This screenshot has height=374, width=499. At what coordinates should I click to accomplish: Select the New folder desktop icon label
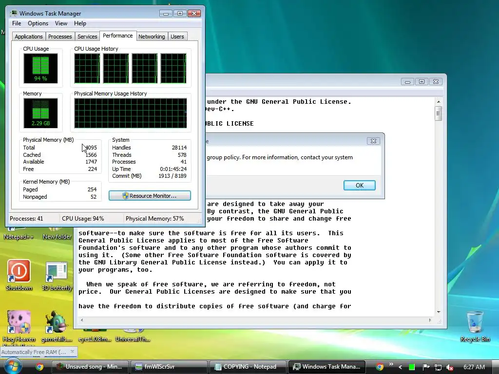coord(57,237)
